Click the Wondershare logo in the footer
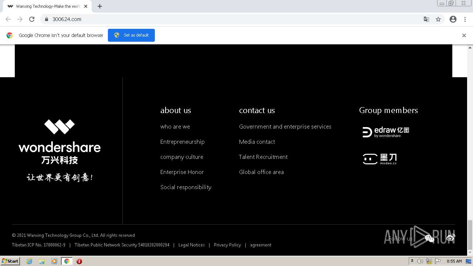This screenshot has height=266, width=473. (x=59, y=151)
